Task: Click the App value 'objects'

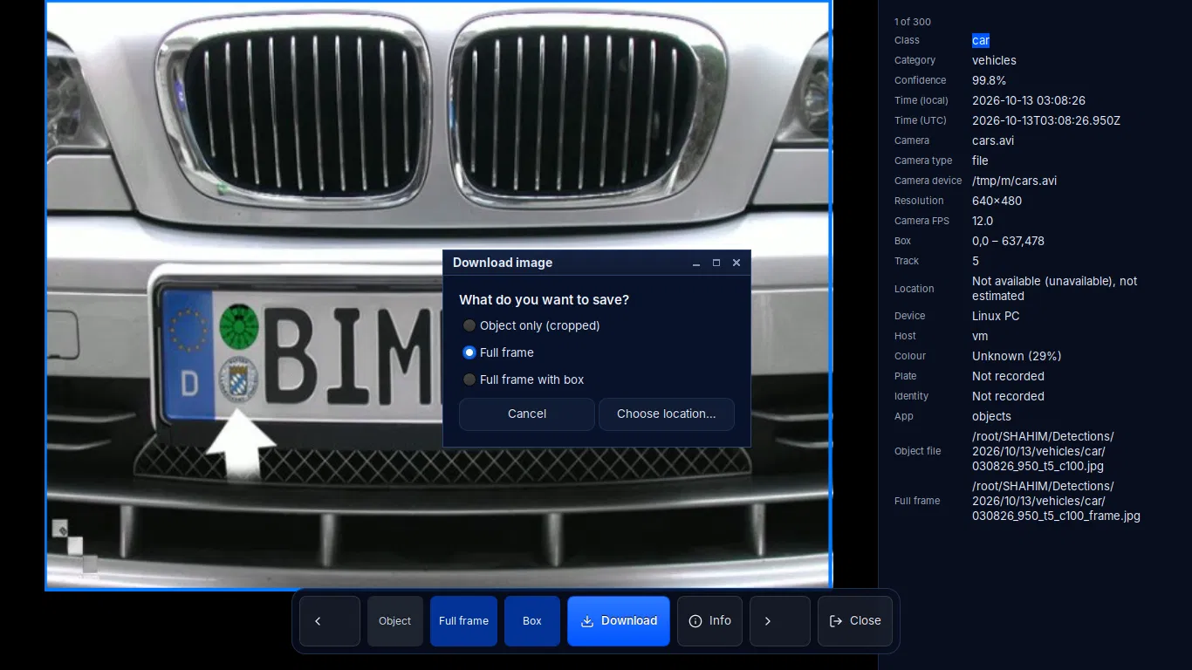Action: point(991,416)
